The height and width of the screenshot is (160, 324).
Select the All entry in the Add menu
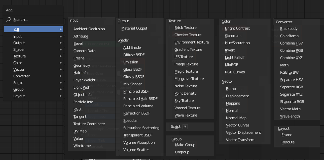pos(33,30)
